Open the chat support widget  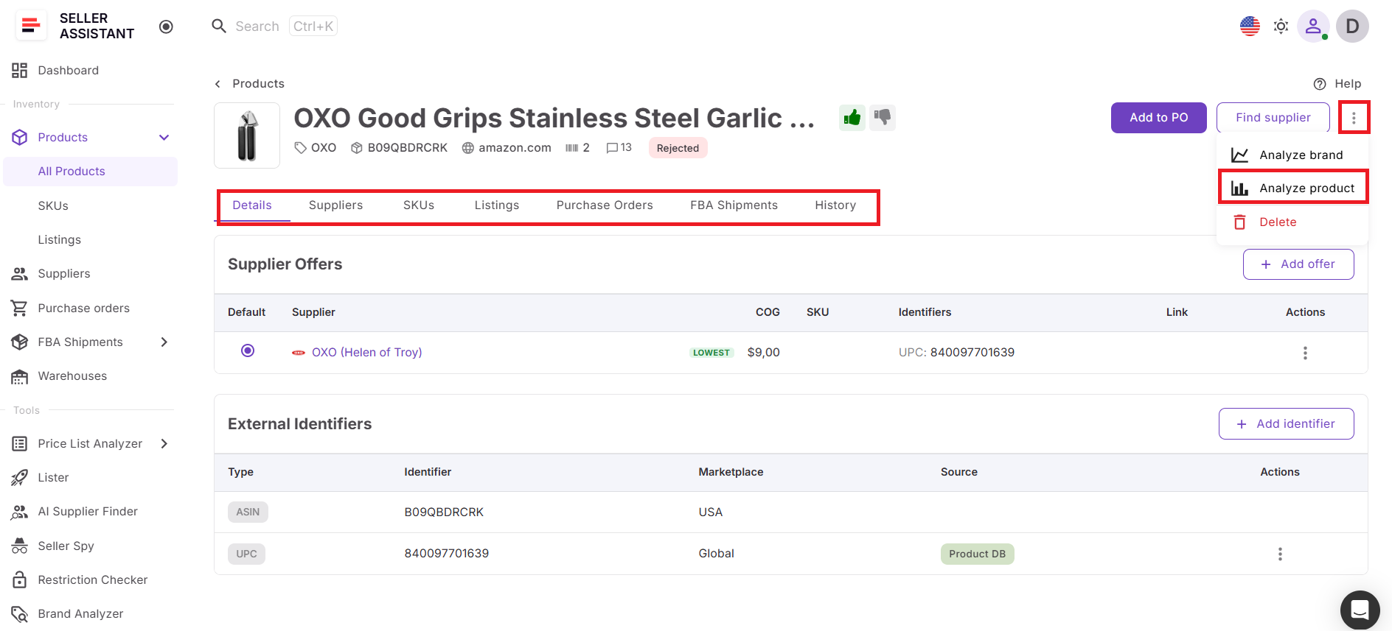(1360, 610)
